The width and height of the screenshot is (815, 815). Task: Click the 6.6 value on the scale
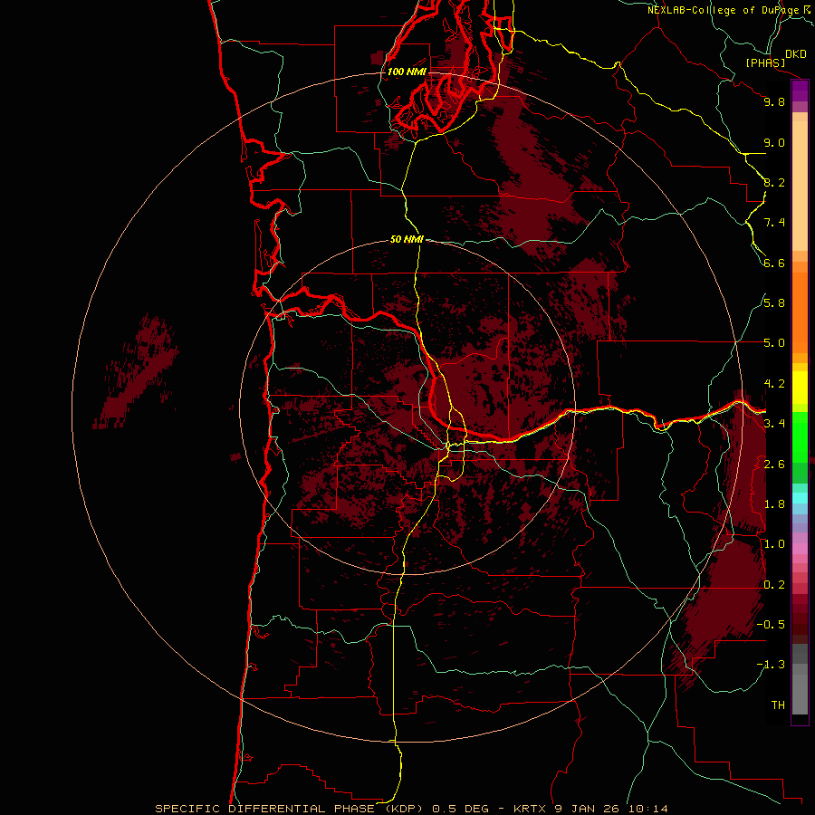click(774, 263)
